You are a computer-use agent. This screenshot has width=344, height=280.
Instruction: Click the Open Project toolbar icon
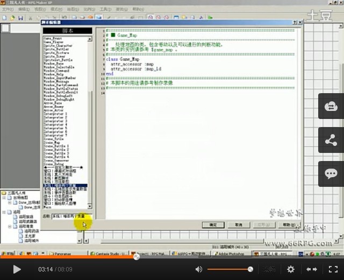coord(12,18)
